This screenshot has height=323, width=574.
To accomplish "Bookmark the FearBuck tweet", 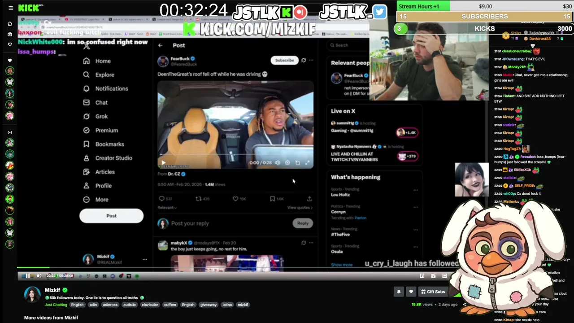I will point(272,198).
